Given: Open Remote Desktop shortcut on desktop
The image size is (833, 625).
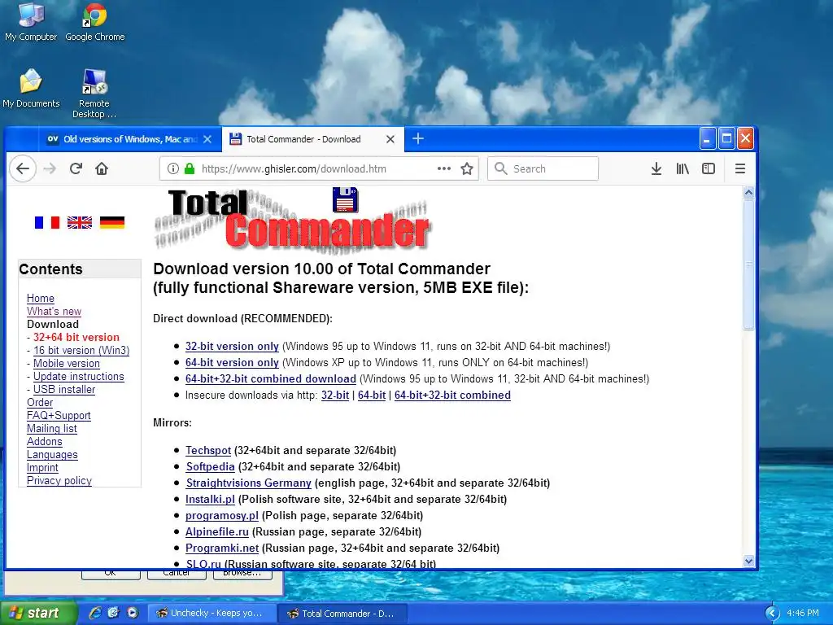Looking at the screenshot, I should [94, 94].
